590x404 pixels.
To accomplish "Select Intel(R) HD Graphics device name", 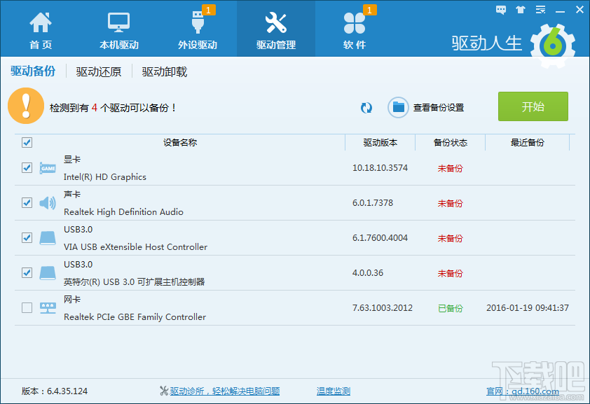I will (x=105, y=176).
